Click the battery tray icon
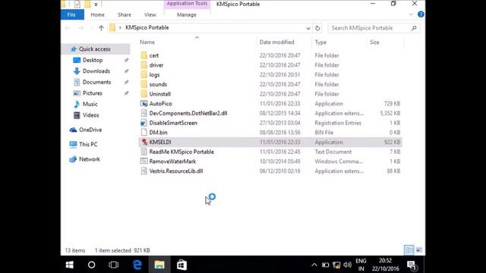Image resolution: width=486 pixels, height=273 pixels. (x=325, y=265)
